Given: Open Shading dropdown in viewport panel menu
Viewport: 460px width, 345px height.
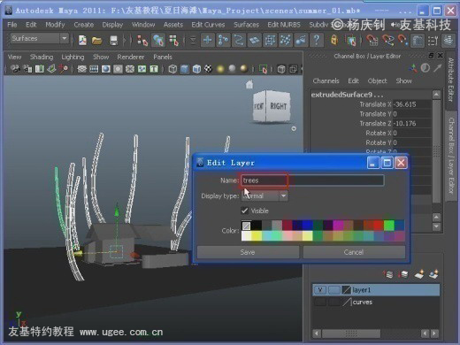Looking at the screenshot, I should (42, 57).
